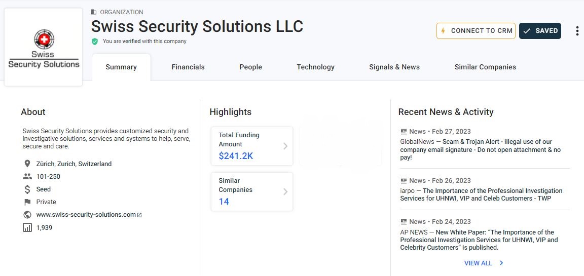Screen dimensions: 584x276
Task: Open the Financials tab
Action: point(188,67)
